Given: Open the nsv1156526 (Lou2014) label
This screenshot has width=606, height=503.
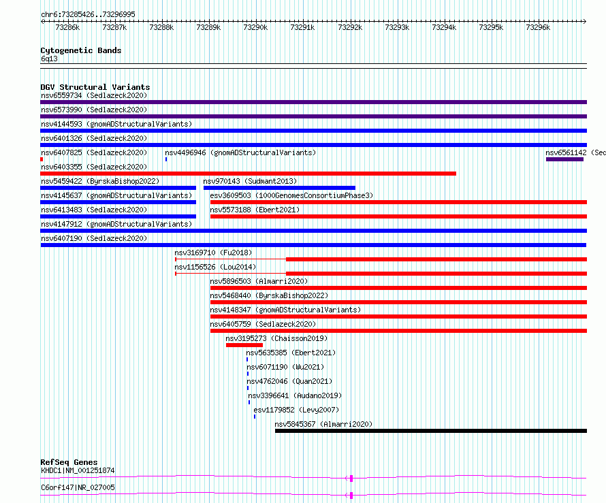Looking at the screenshot, I should coord(215,267).
